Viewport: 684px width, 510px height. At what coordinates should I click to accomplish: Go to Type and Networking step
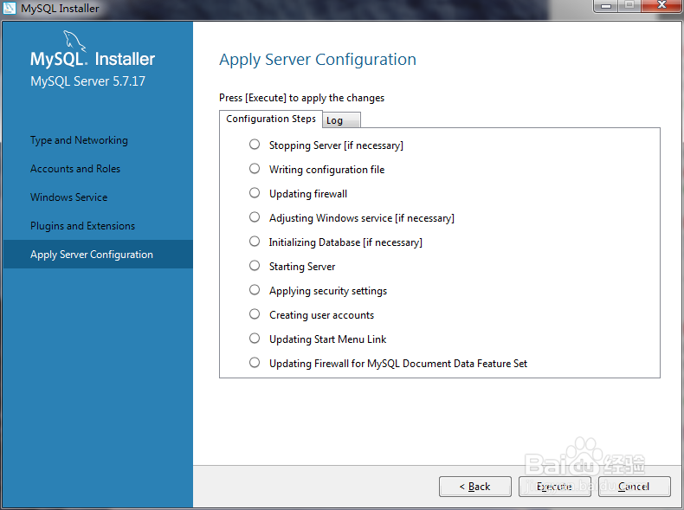(x=79, y=140)
